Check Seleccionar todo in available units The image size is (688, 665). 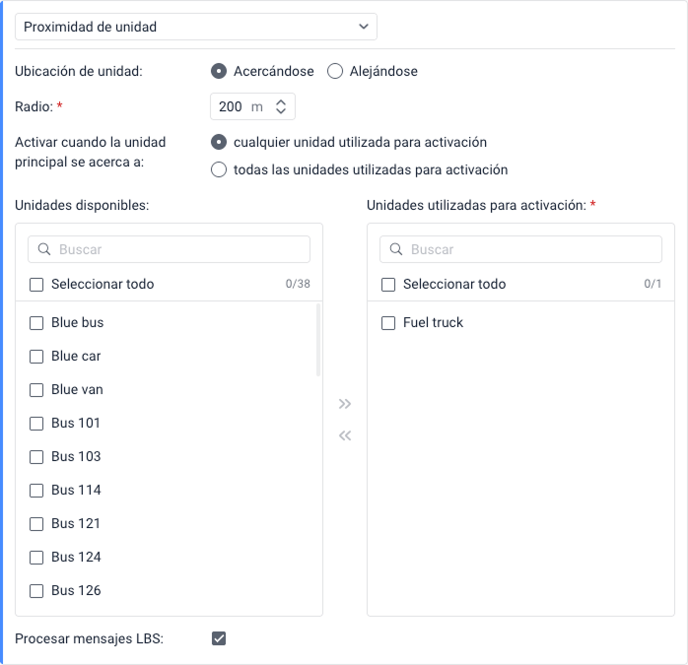[36, 285]
